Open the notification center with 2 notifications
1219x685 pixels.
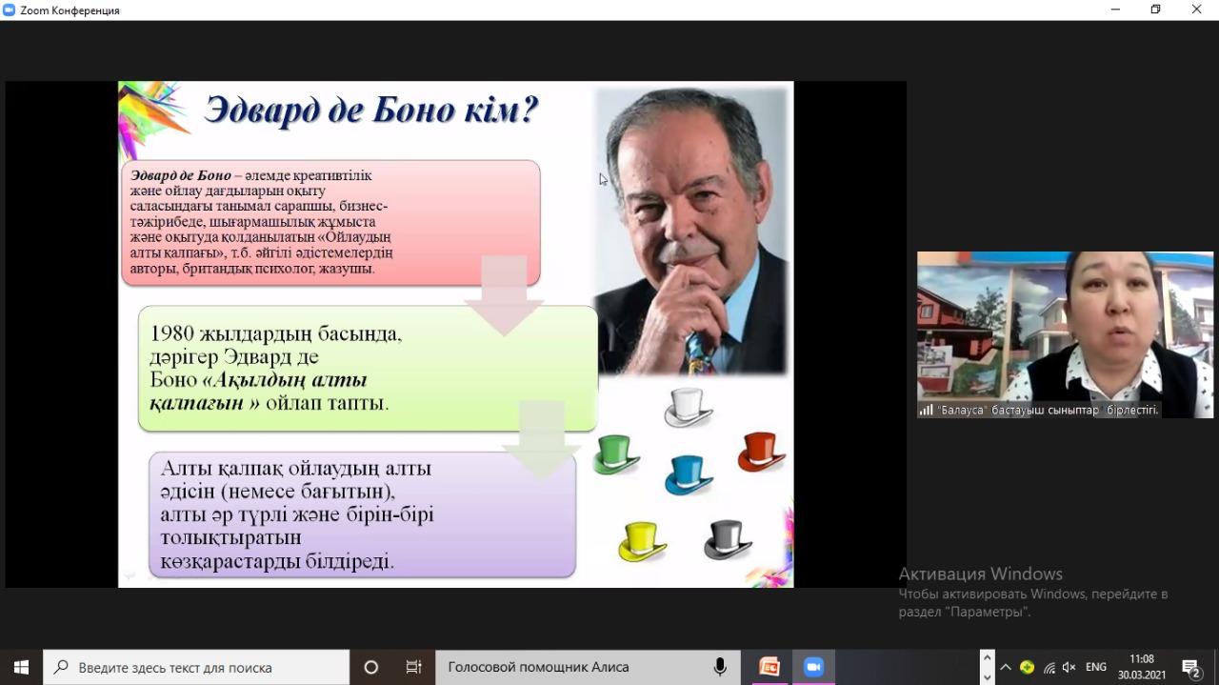tap(1190, 667)
